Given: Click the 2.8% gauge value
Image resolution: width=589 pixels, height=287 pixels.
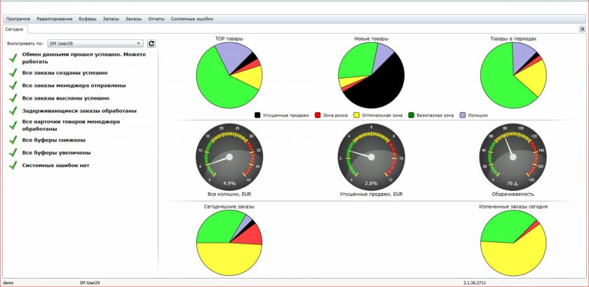Looking at the screenshot, I should pos(371,183).
